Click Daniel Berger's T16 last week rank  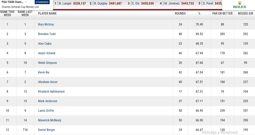[25, 130]
